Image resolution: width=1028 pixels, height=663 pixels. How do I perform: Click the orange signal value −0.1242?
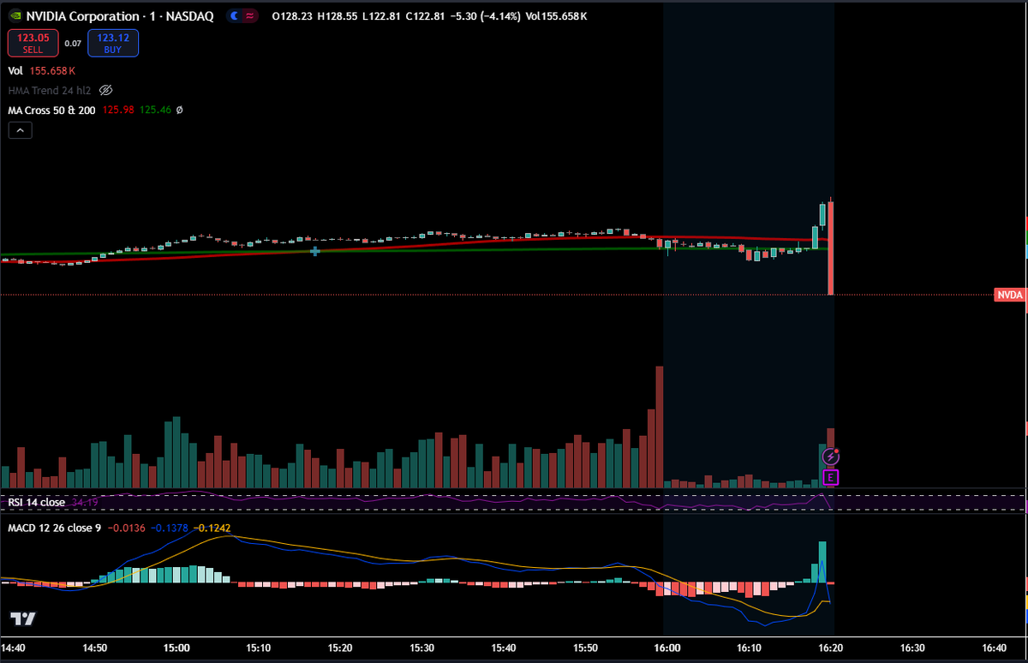(x=212, y=528)
